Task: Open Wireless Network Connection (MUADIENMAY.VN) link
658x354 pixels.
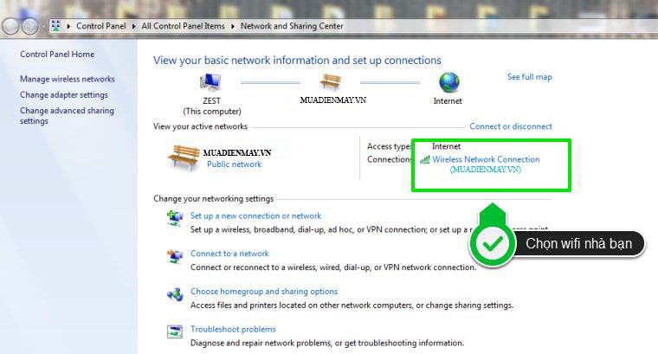Action: coord(486,164)
